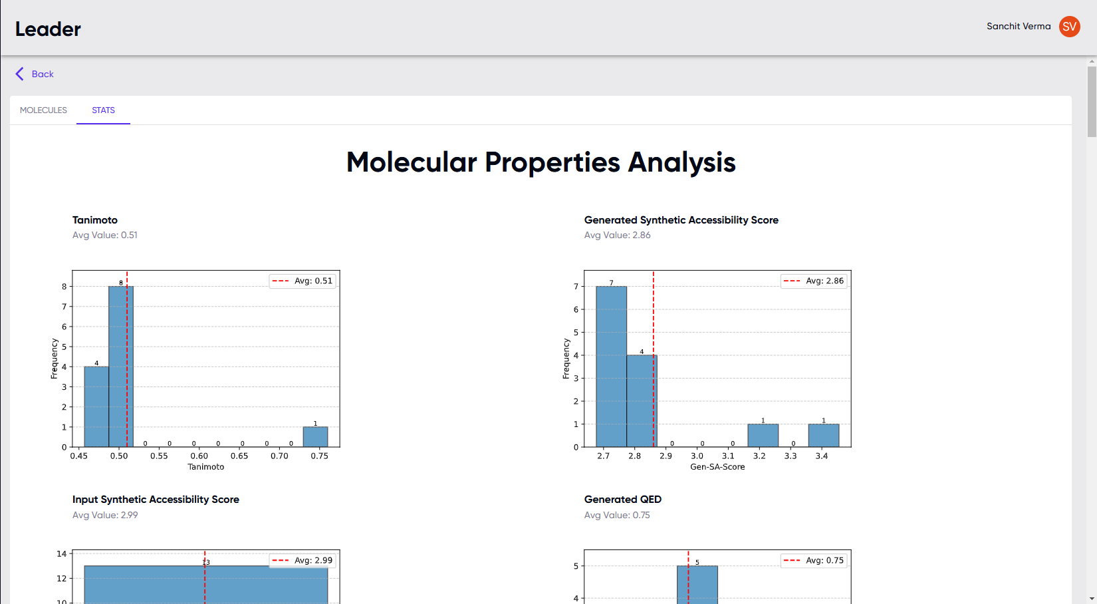Click the Gen-SA-Score bar at 3.2
1097x604 pixels.
click(763, 436)
